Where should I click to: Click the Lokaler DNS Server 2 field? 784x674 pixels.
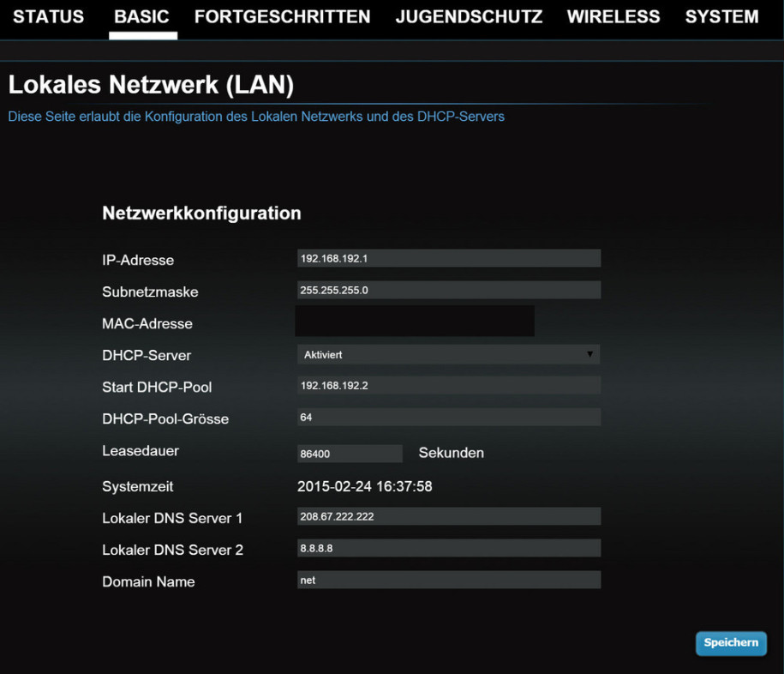(x=449, y=548)
